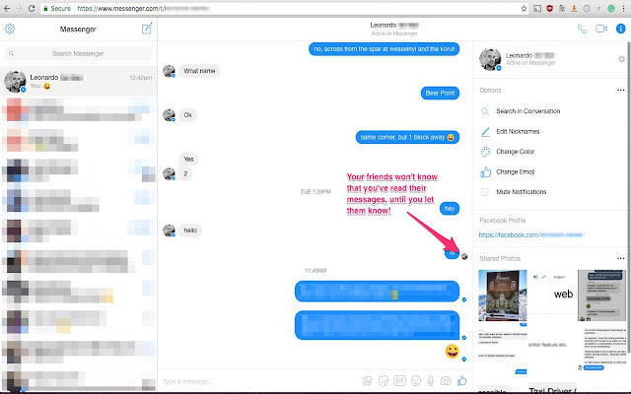Click the 'What name' message
Viewport: 631px width, 394px height.
[199, 71]
